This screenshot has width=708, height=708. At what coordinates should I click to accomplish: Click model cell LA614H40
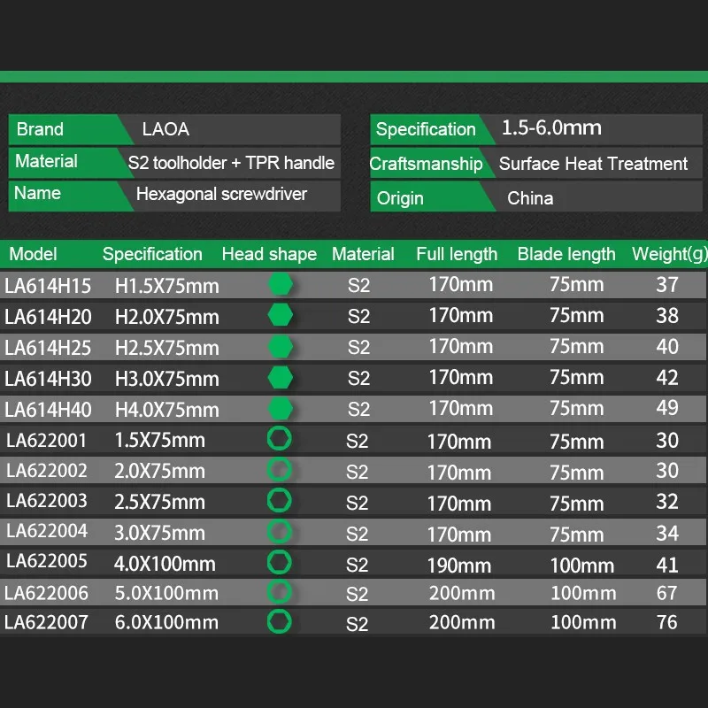[x=48, y=410]
